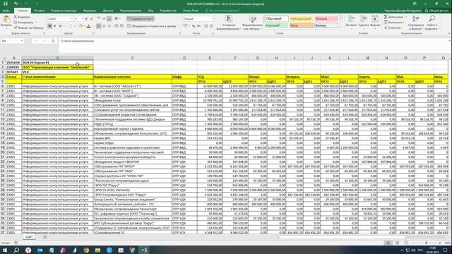Cut selection with Вырезать
452x254 pixels.
pos(22,17)
